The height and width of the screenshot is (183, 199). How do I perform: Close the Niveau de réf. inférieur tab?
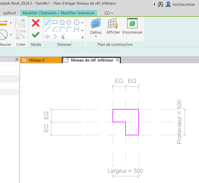click(x=117, y=60)
